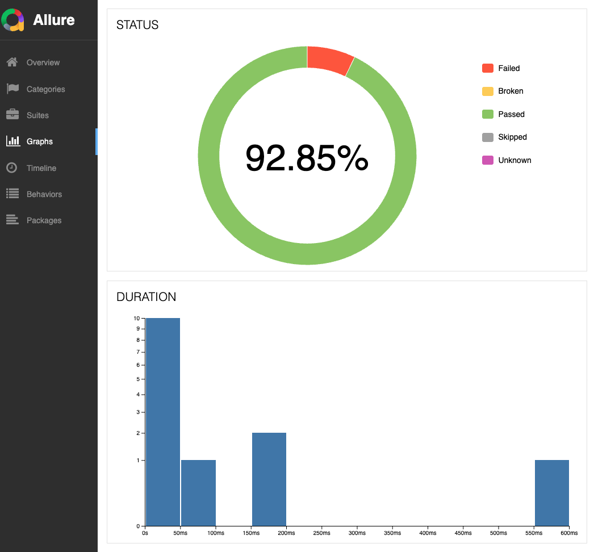
Task: Click the tallest bar in duration chart
Action: [163, 421]
